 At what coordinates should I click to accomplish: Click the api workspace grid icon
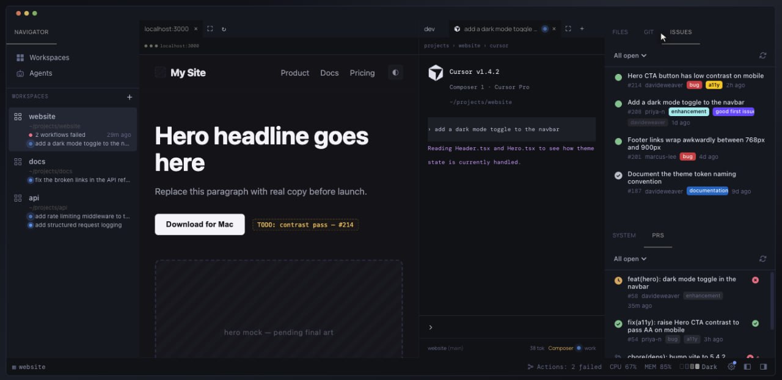click(x=18, y=198)
